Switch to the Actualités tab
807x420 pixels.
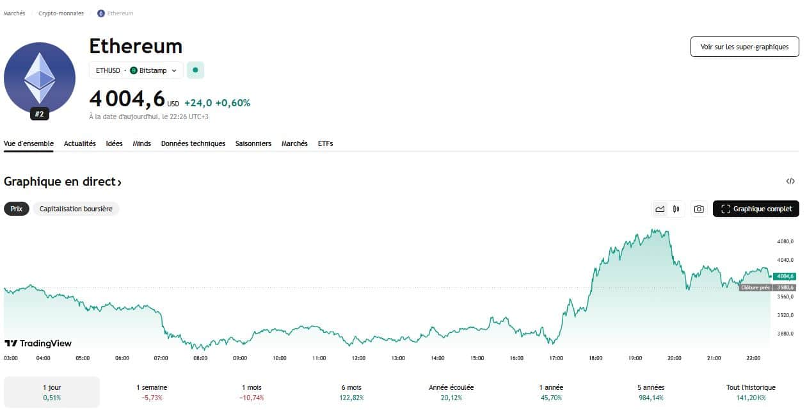79,143
